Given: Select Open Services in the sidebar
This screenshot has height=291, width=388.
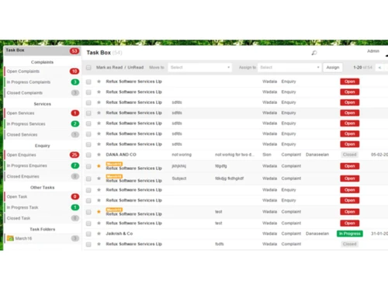Looking at the screenshot, I should pyautogui.click(x=42, y=113).
